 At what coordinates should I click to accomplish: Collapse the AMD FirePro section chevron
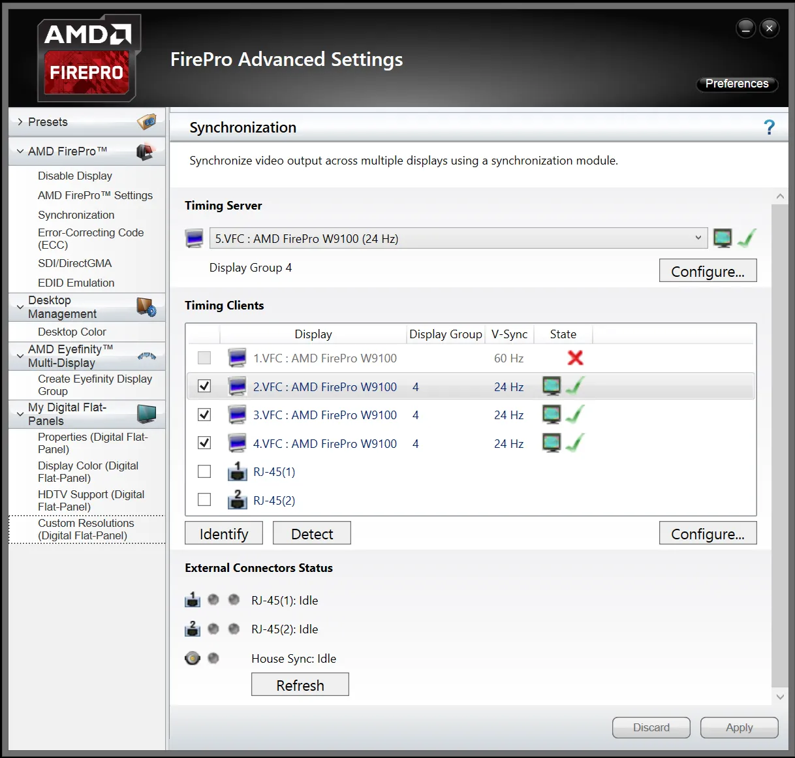tap(20, 151)
